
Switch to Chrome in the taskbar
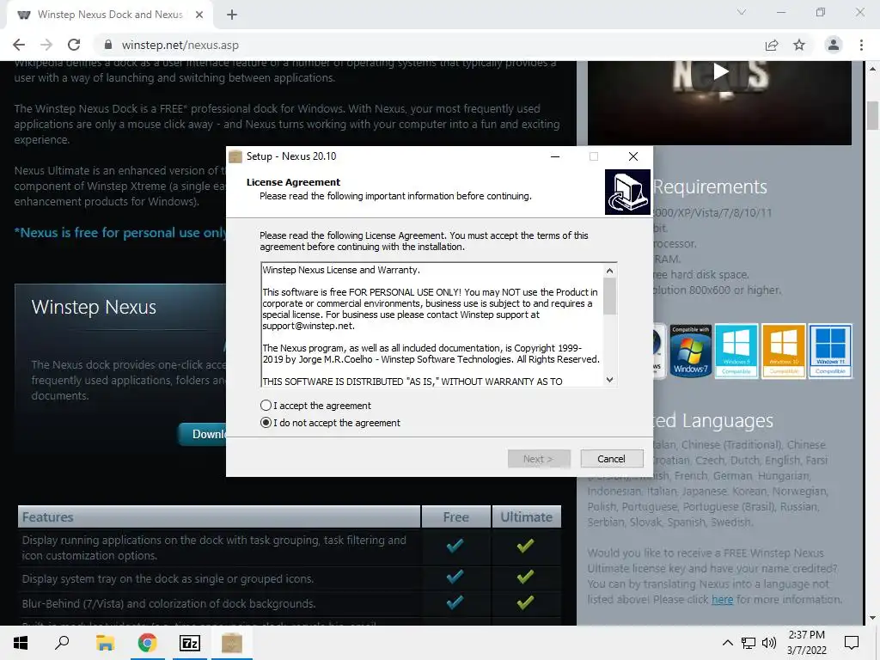click(x=147, y=643)
